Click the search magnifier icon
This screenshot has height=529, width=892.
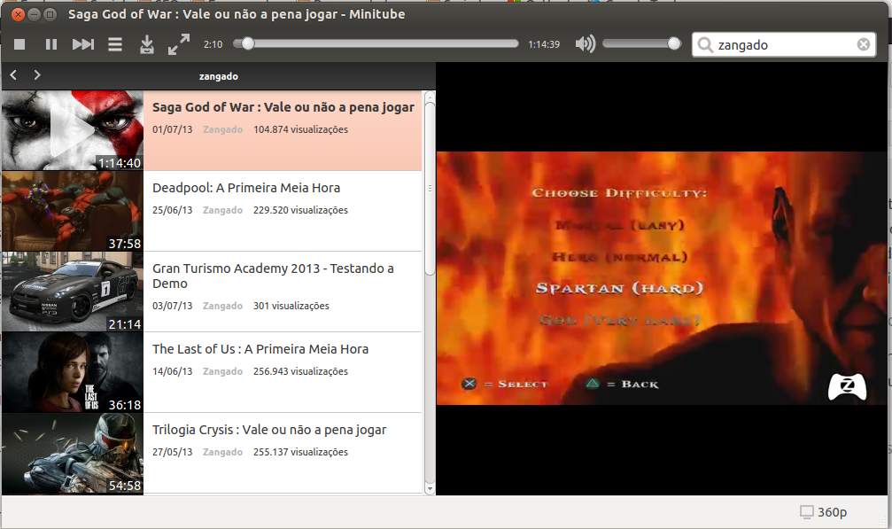click(x=705, y=44)
